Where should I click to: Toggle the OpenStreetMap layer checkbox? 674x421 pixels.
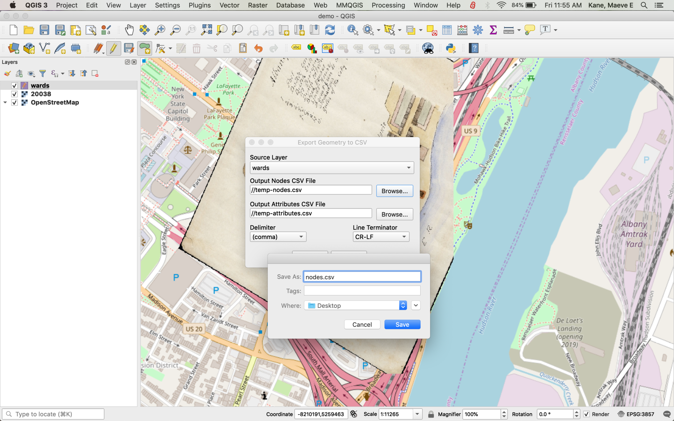pos(14,103)
